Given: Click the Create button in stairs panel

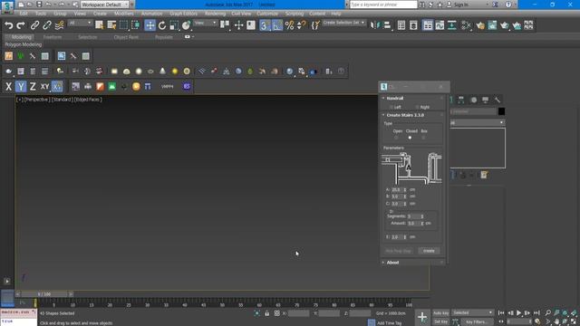Looking at the screenshot, I should pos(429,251).
